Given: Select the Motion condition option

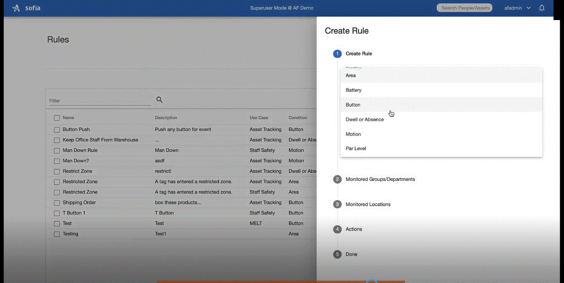Looking at the screenshot, I should (x=441, y=134).
